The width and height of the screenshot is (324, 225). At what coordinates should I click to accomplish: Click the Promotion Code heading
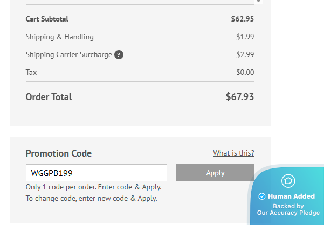(x=58, y=153)
